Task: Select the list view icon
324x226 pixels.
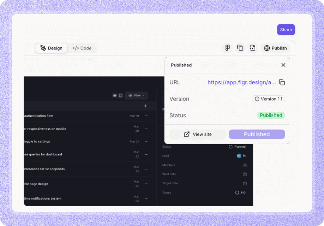Action: (115, 96)
